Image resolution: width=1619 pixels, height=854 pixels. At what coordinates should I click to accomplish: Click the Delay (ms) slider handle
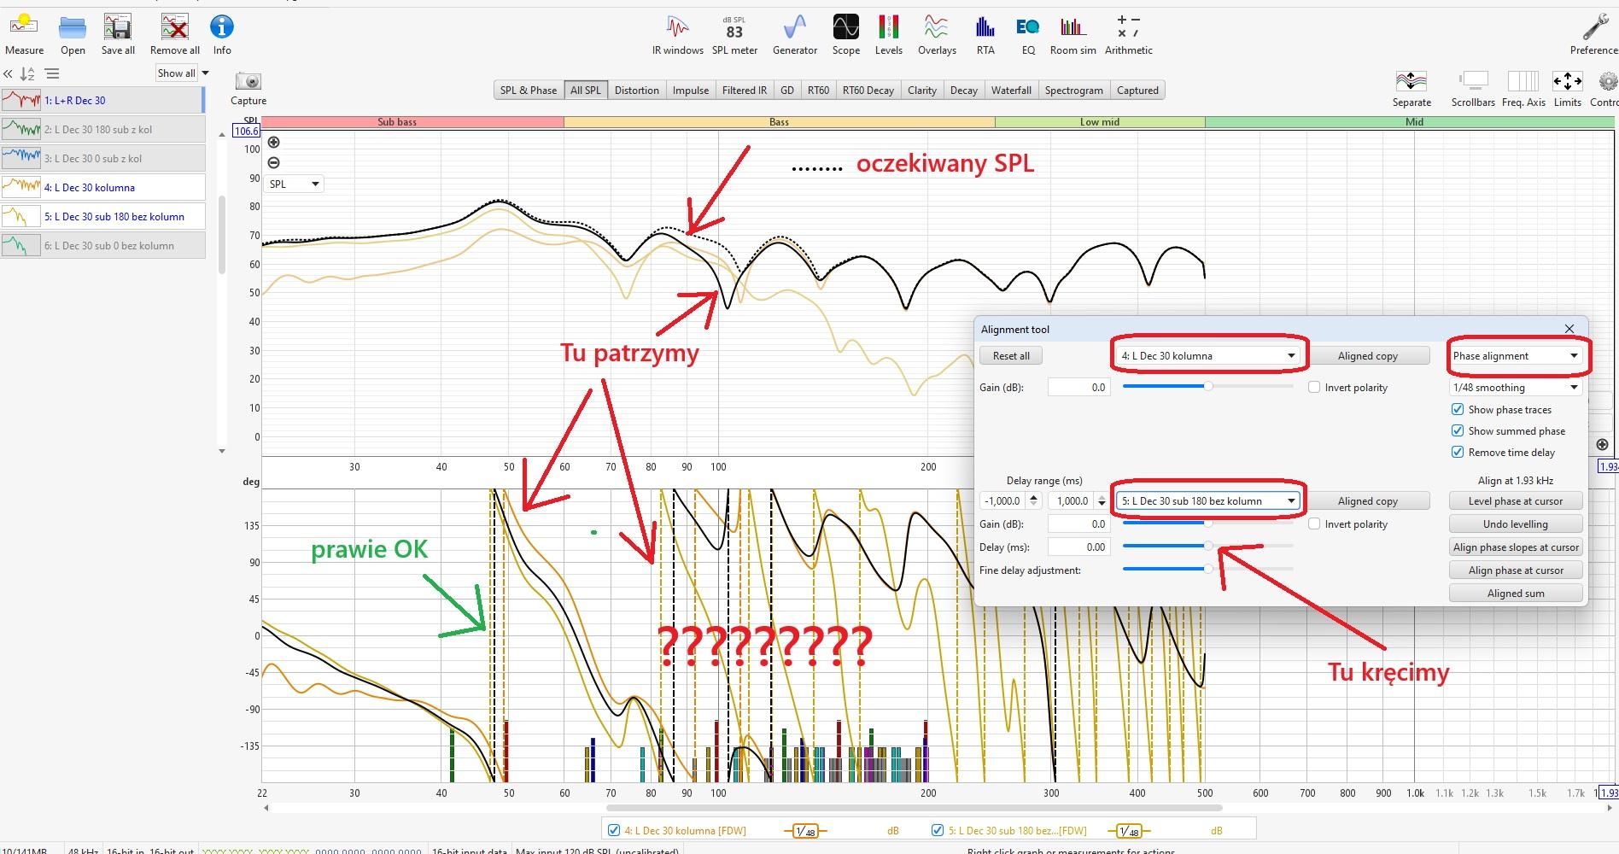(x=1208, y=546)
